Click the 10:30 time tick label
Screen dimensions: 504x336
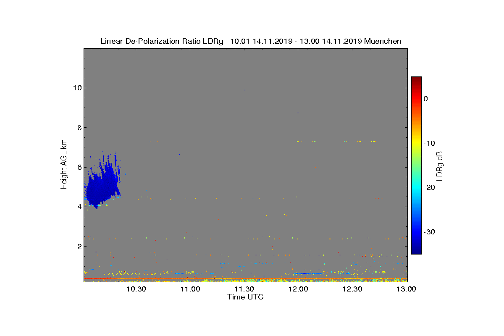tap(136, 289)
